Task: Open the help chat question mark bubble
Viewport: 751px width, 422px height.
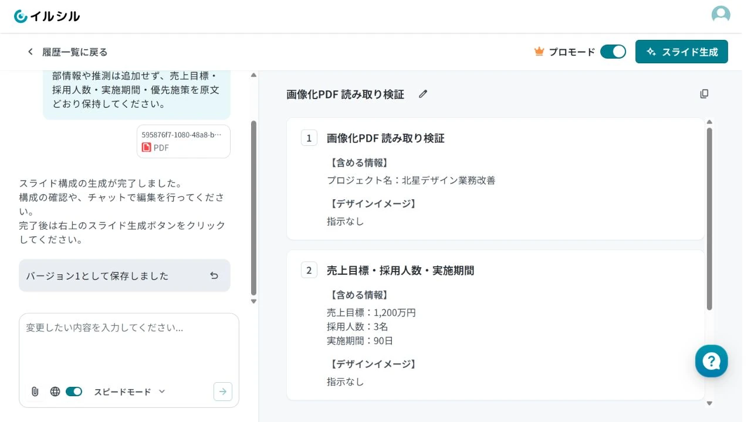Action: tap(712, 361)
